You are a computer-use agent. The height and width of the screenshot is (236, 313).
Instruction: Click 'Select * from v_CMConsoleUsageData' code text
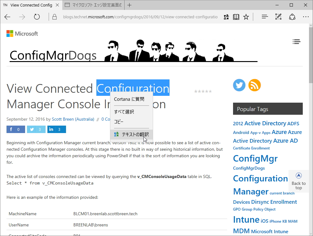(x=50, y=183)
